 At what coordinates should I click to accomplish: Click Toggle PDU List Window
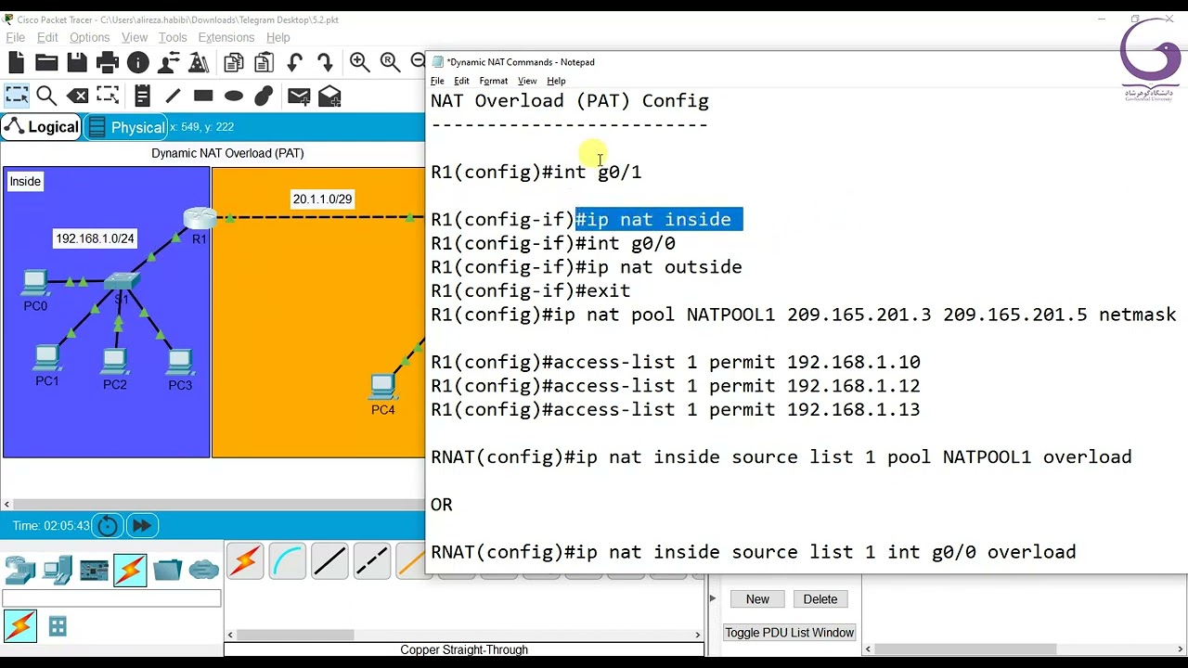[789, 633]
